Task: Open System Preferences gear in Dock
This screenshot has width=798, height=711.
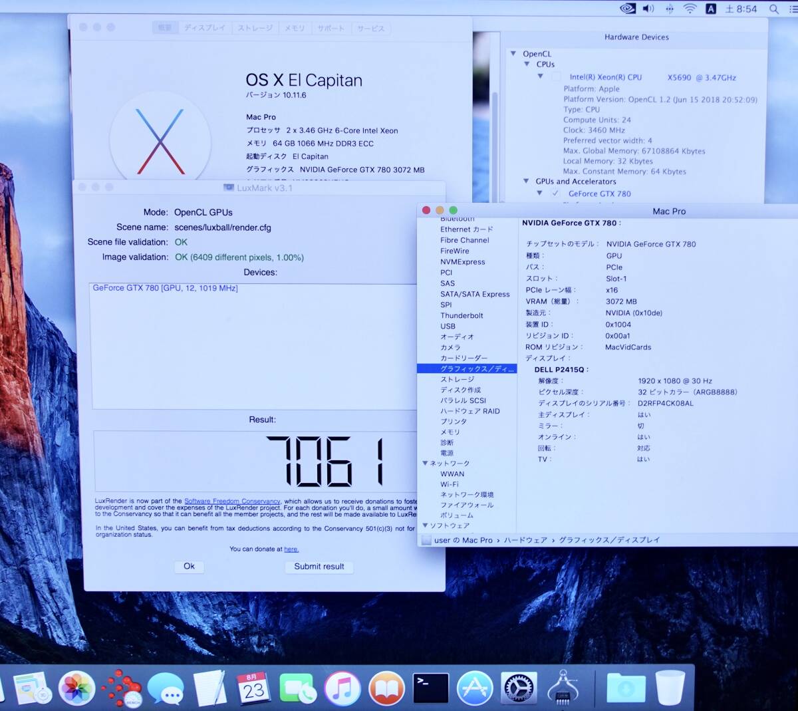Action: tap(519, 688)
